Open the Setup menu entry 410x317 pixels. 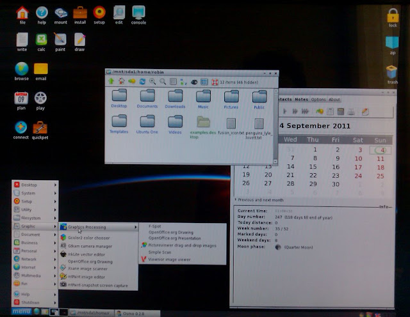tap(35, 201)
